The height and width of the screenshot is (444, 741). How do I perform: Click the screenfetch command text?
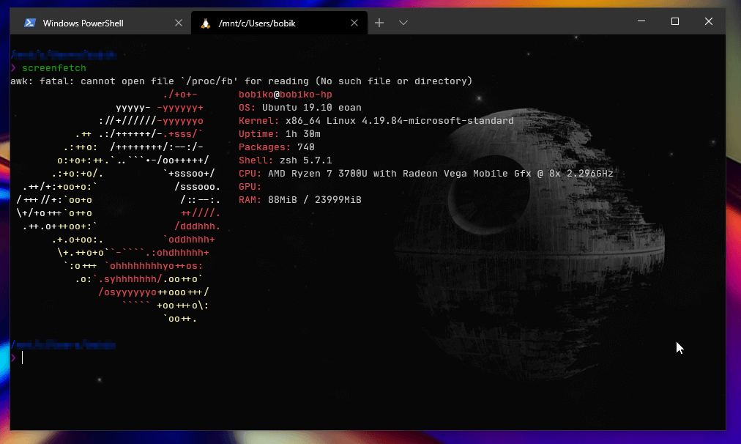coord(54,68)
